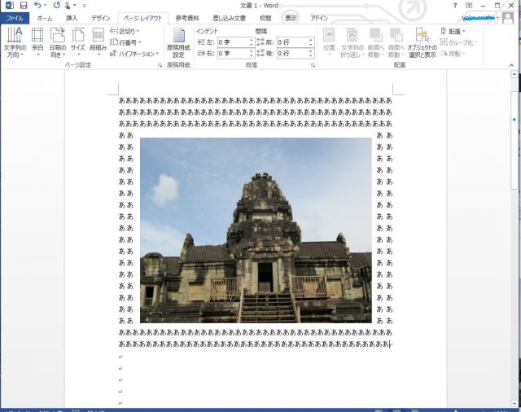Switch to the View (表示) tab
Screen dimensions: 521x412
[x=291, y=18]
